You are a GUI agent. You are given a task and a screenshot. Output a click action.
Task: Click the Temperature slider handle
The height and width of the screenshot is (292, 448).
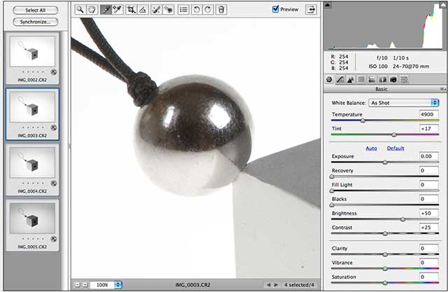(363, 120)
